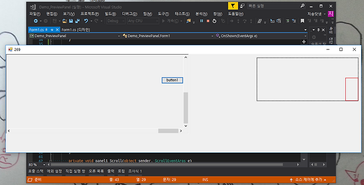Click the code editor horizontal scrollbar thumb
The width and height of the screenshot is (364, 185).
pyautogui.click(x=167, y=165)
